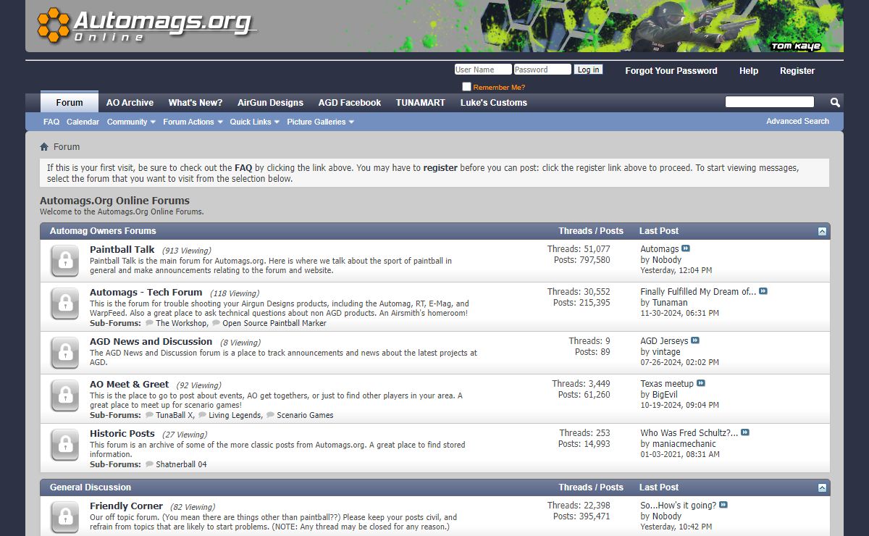Click speech bubble icon before TunaBall X
Viewport: 869px width, 536px height.
tap(149, 415)
